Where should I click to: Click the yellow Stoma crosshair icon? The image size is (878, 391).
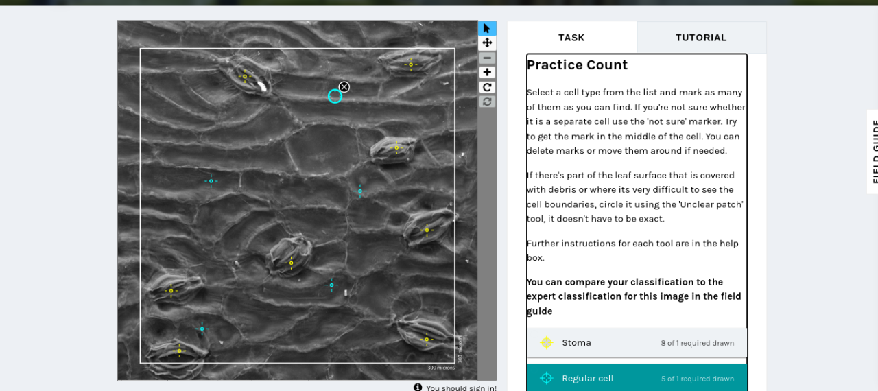[547, 343]
